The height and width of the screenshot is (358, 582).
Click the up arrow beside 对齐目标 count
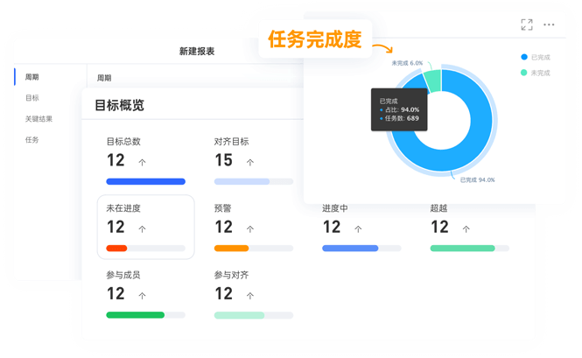(x=250, y=162)
